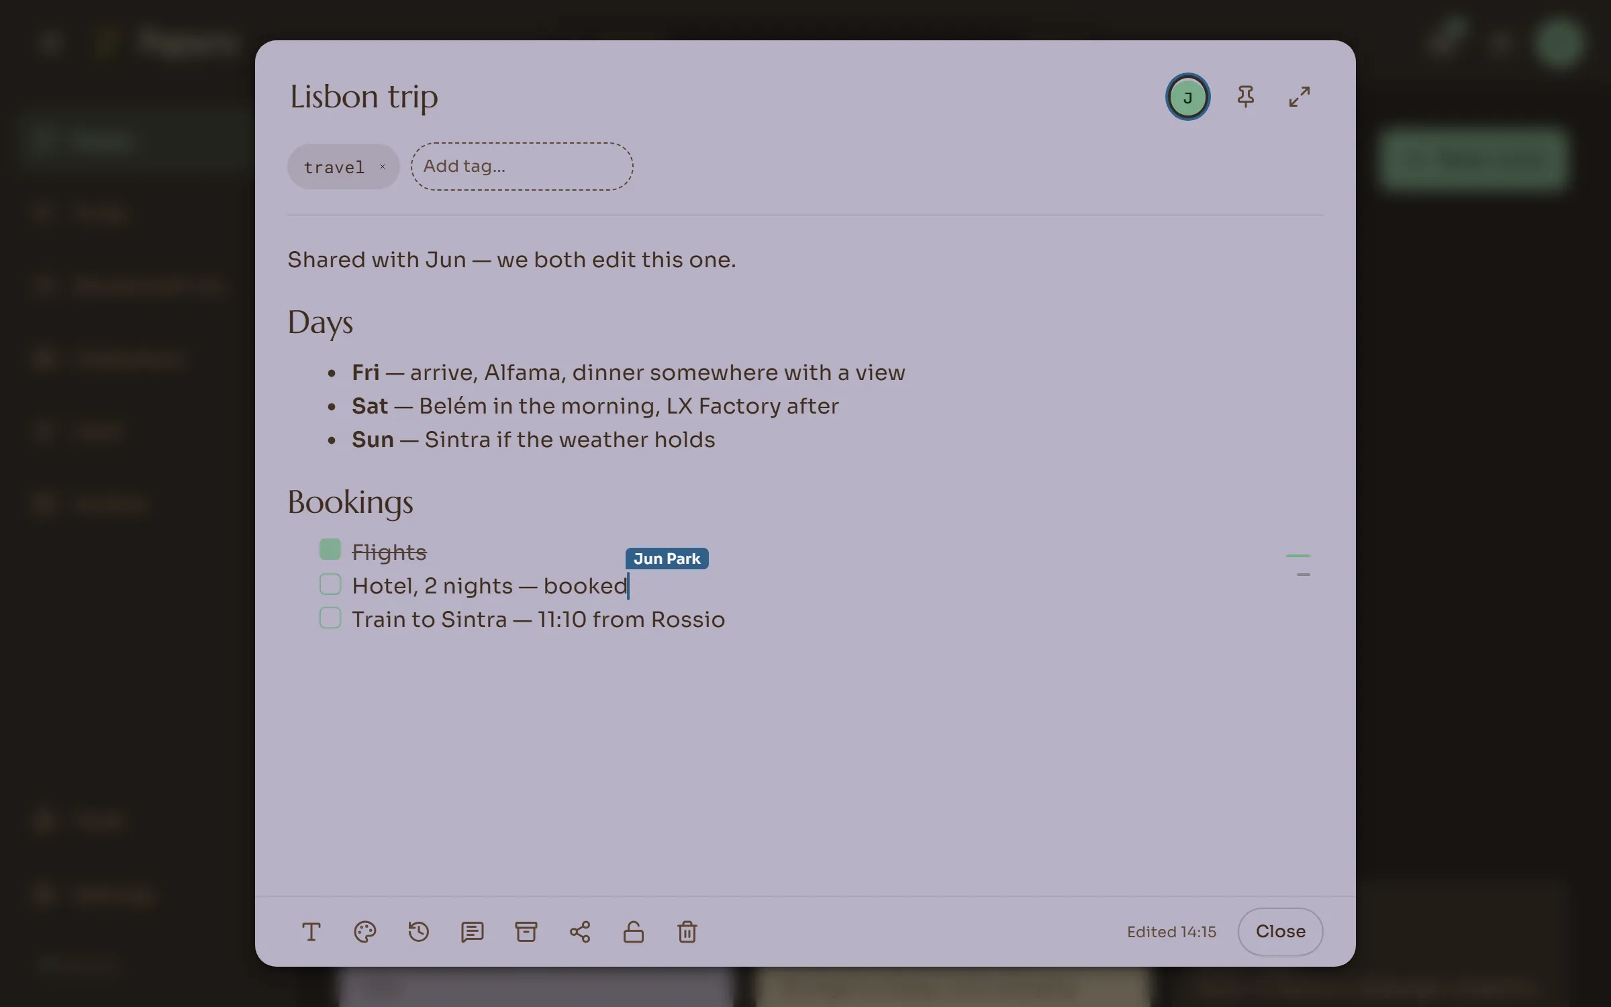Toggle the note lock icon

coord(634,932)
